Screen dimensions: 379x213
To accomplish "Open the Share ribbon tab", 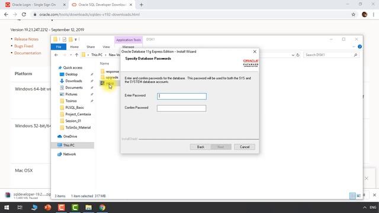I will 91,47.
